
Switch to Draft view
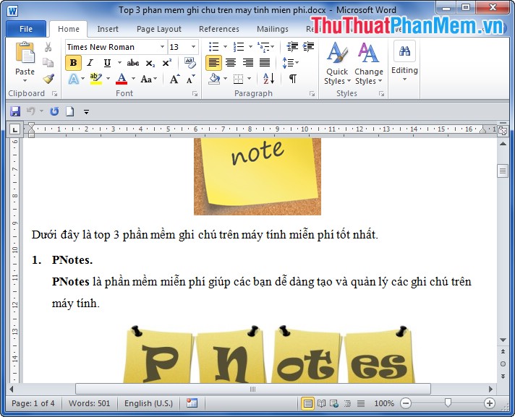361,403
